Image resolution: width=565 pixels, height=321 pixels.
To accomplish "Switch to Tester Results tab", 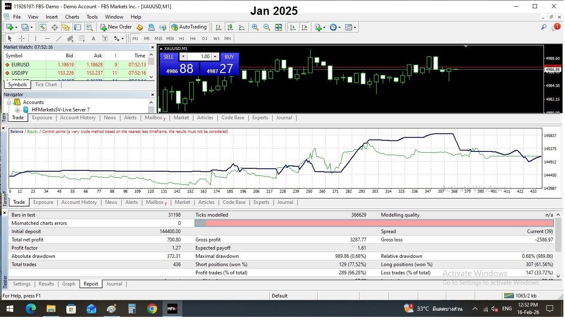I will [x=46, y=284].
